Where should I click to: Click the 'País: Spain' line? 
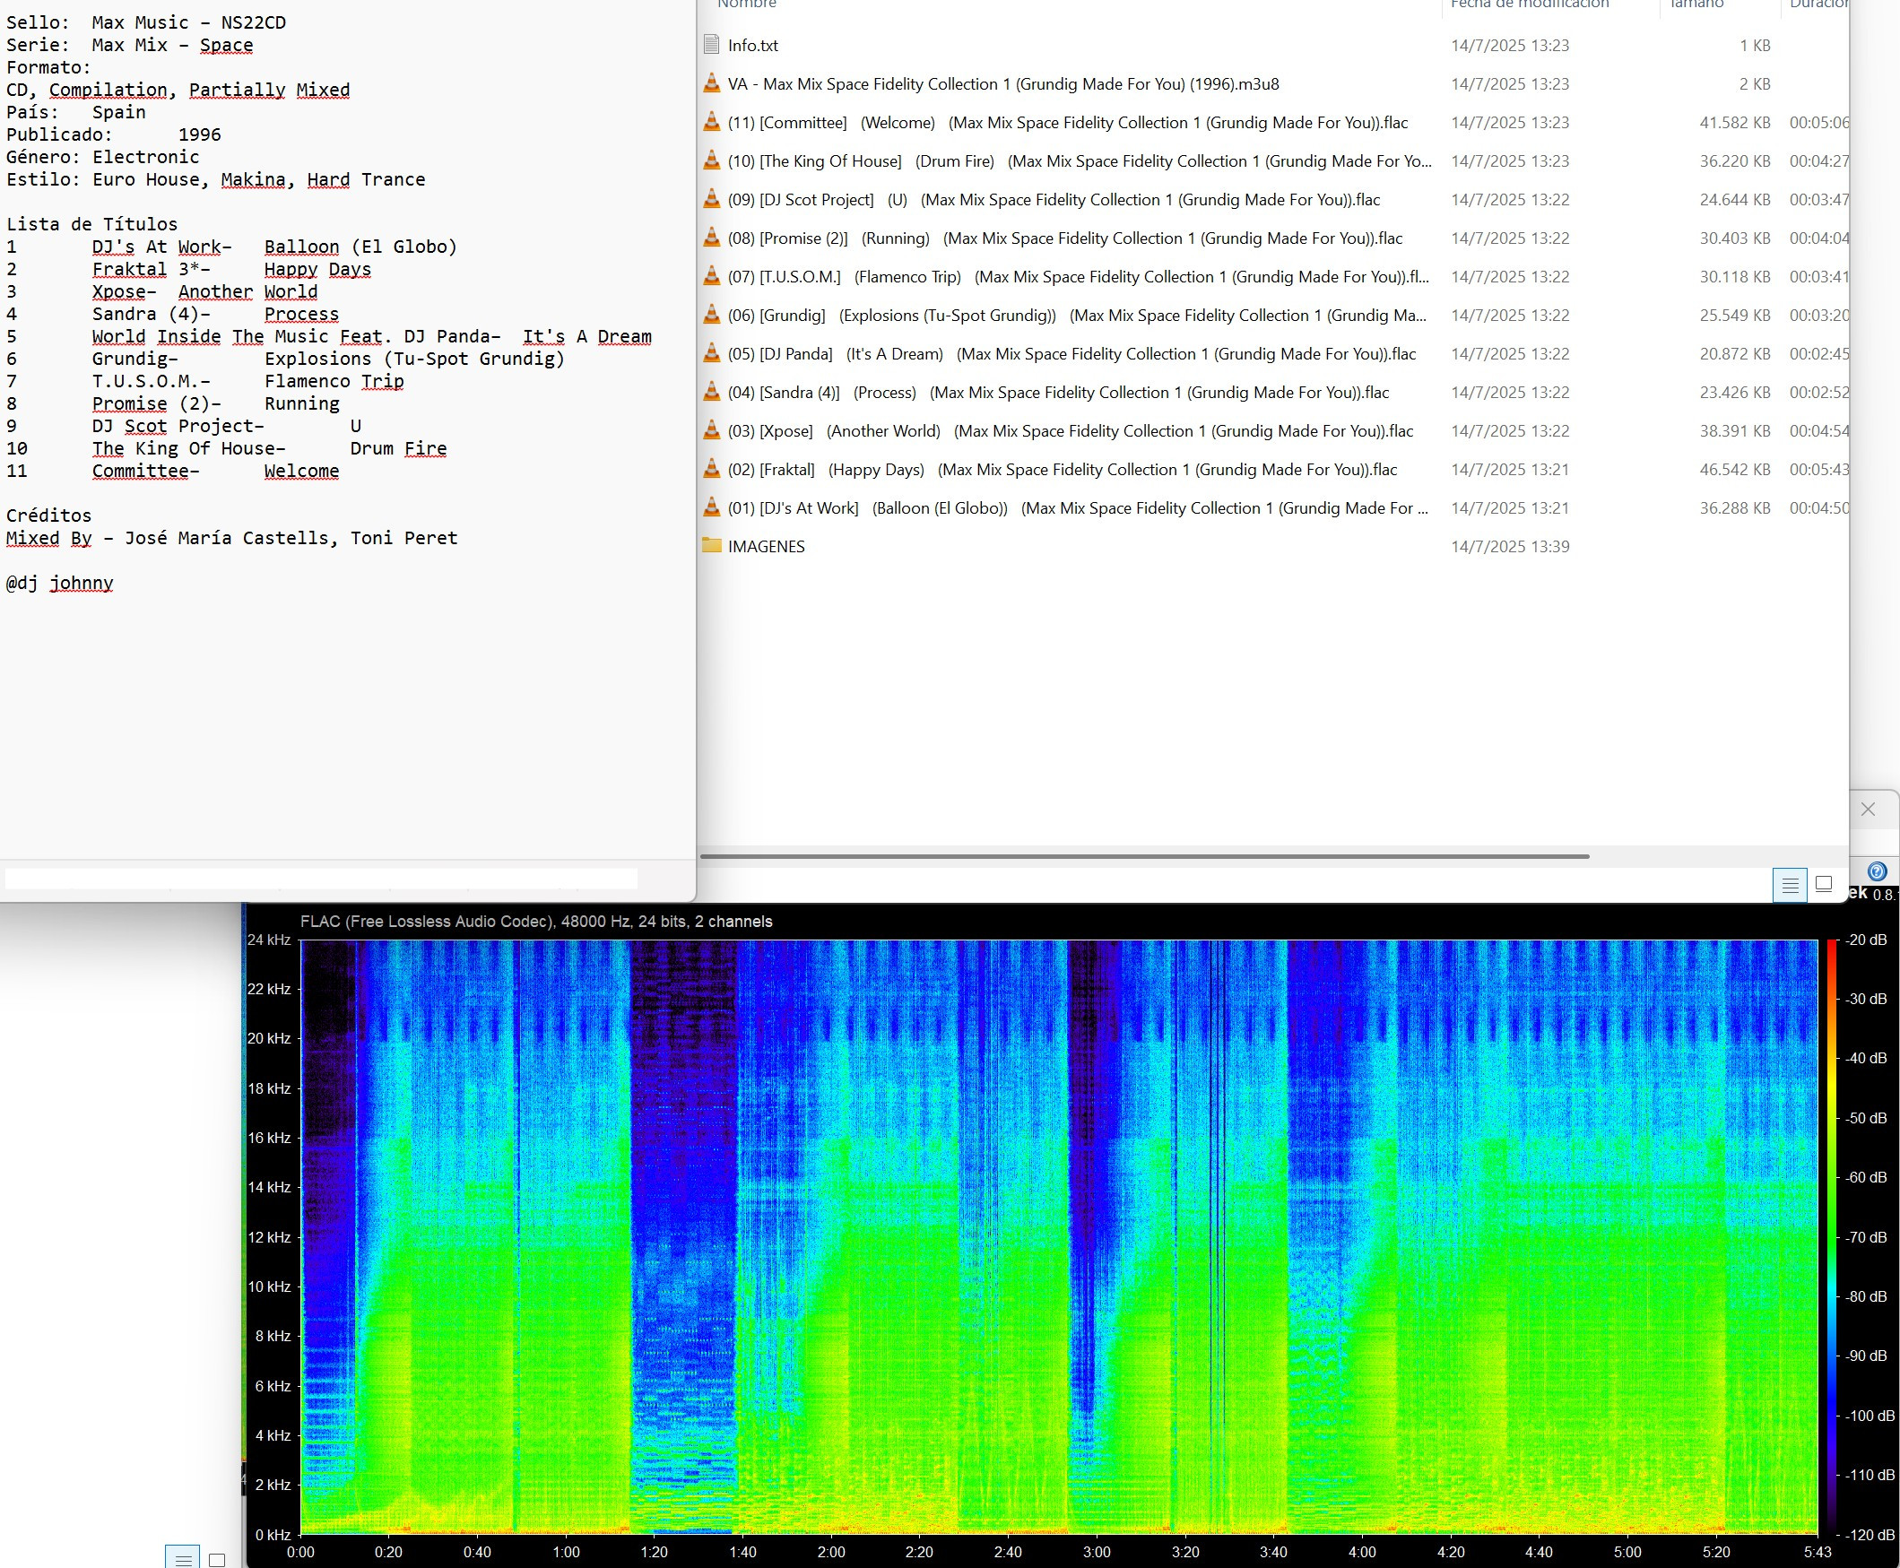tap(76, 112)
